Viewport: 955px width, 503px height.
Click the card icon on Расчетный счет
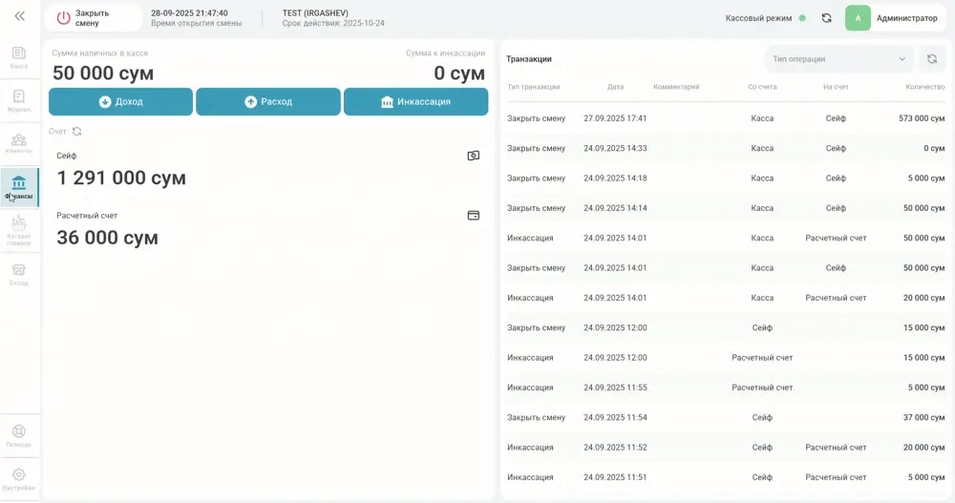click(x=474, y=216)
